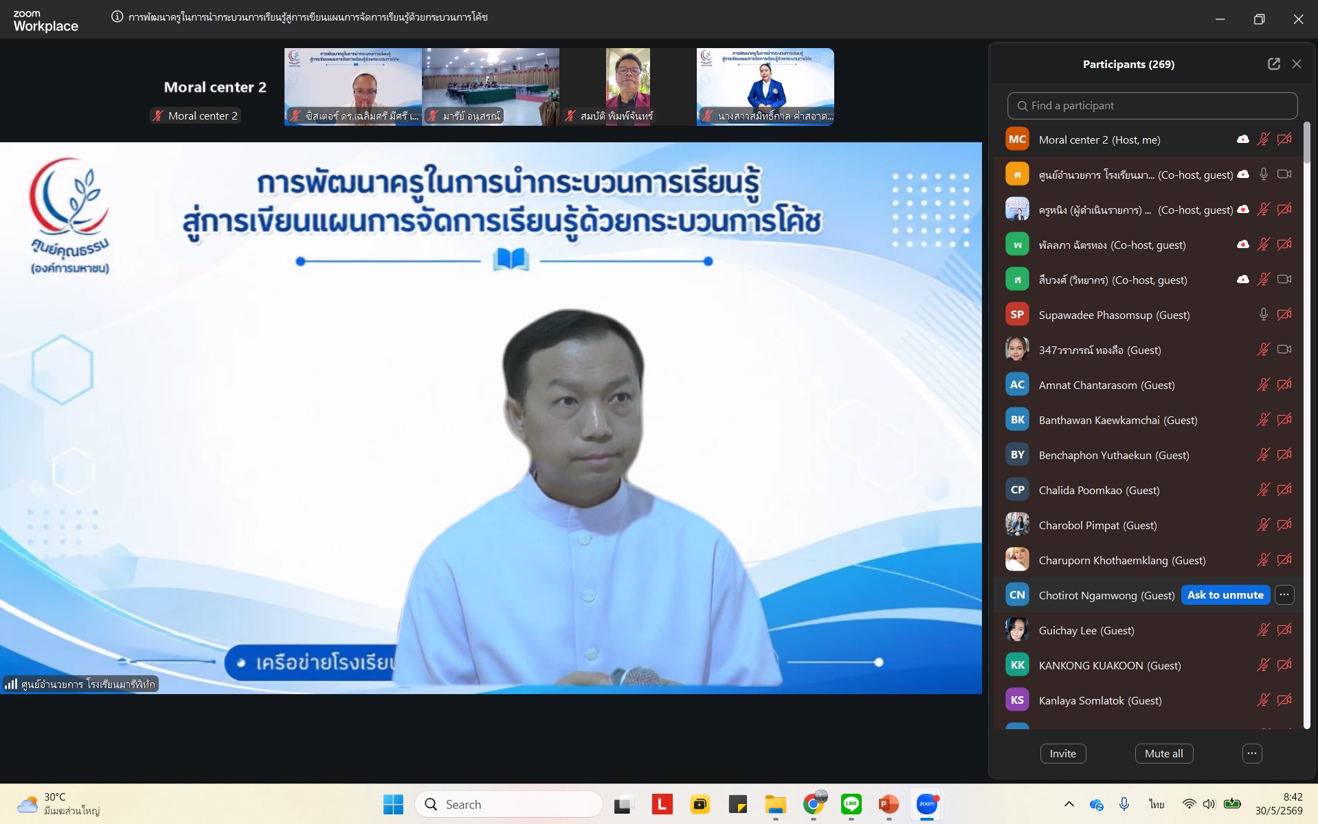Image resolution: width=1318 pixels, height=824 pixels.
Task: Open more options menu beside Mute all
Action: coord(1252,754)
